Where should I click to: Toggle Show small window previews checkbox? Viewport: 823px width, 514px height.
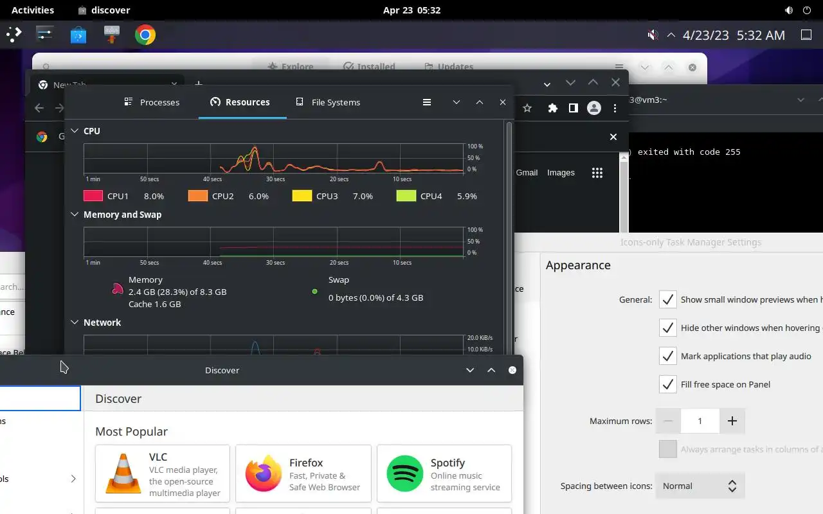pos(668,299)
